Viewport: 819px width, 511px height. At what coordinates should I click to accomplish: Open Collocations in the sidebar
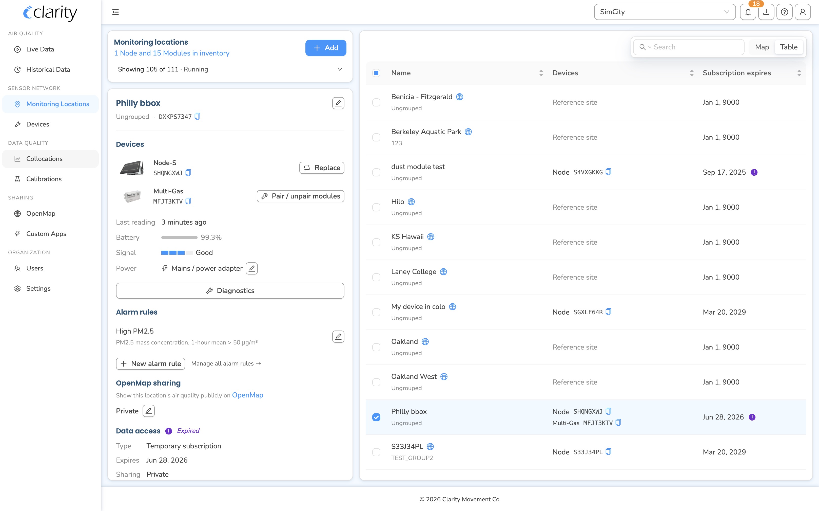[50, 159]
